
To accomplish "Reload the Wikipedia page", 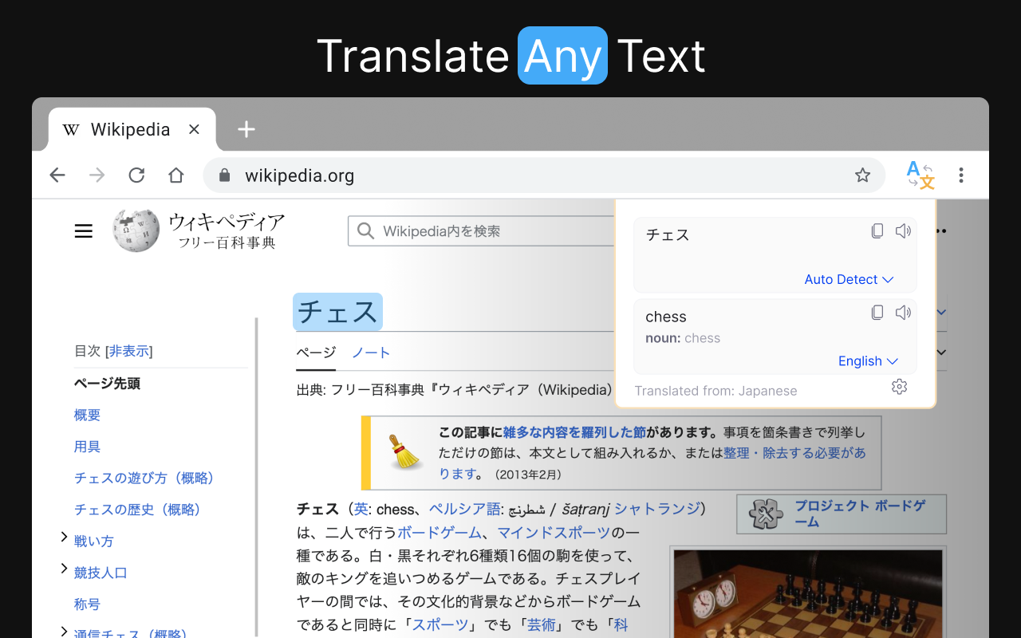I will pyautogui.click(x=136, y=175).
